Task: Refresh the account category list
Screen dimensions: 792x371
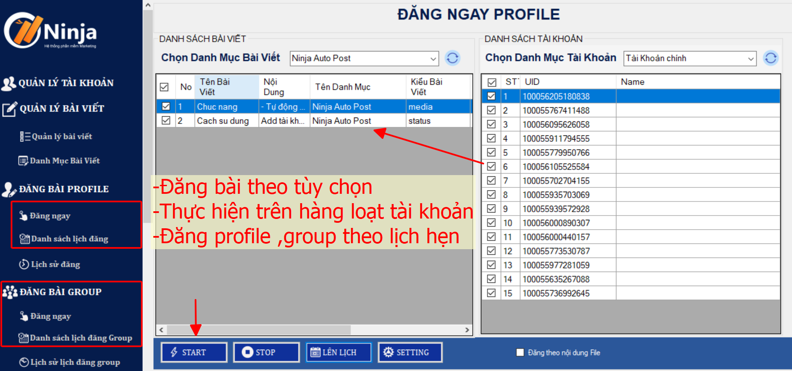Action: point(771,58)
